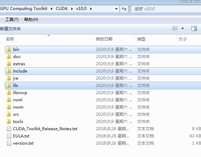
Task: Click the nvvm folder name
Action: pyautogui.click(x=18, y=107)
